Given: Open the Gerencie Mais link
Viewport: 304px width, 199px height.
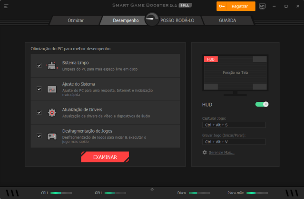Looking at the screenshot, I should pos(221,153).
